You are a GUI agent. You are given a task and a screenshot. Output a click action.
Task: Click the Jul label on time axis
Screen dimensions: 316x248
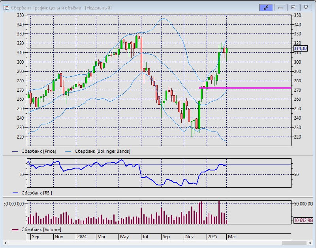tap(145, 237)
